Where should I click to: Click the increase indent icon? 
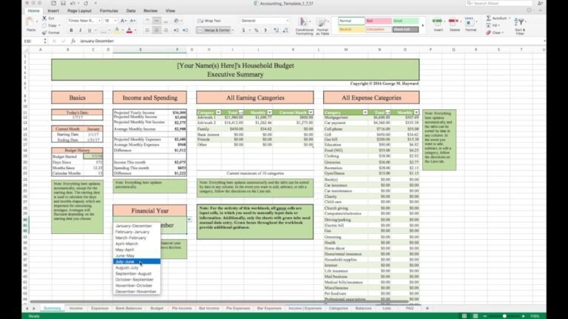point(185,30)
